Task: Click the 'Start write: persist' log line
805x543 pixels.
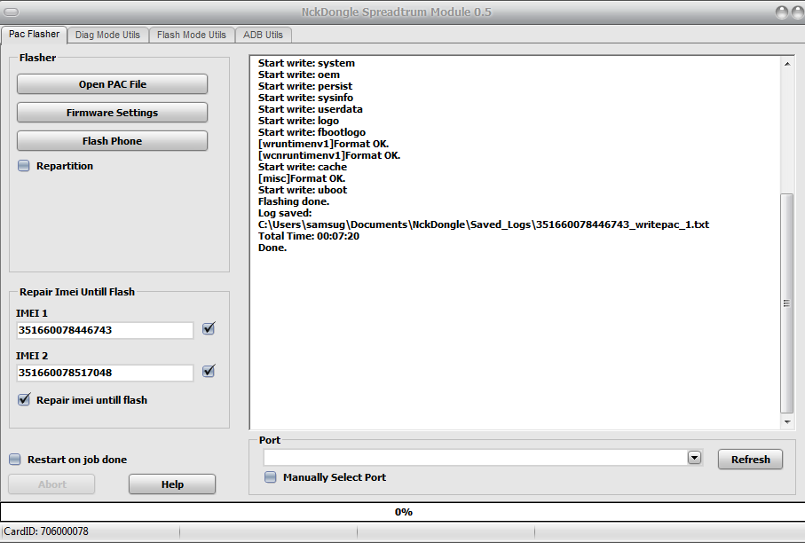Action: pyautogui.click(x=305, y=86)
